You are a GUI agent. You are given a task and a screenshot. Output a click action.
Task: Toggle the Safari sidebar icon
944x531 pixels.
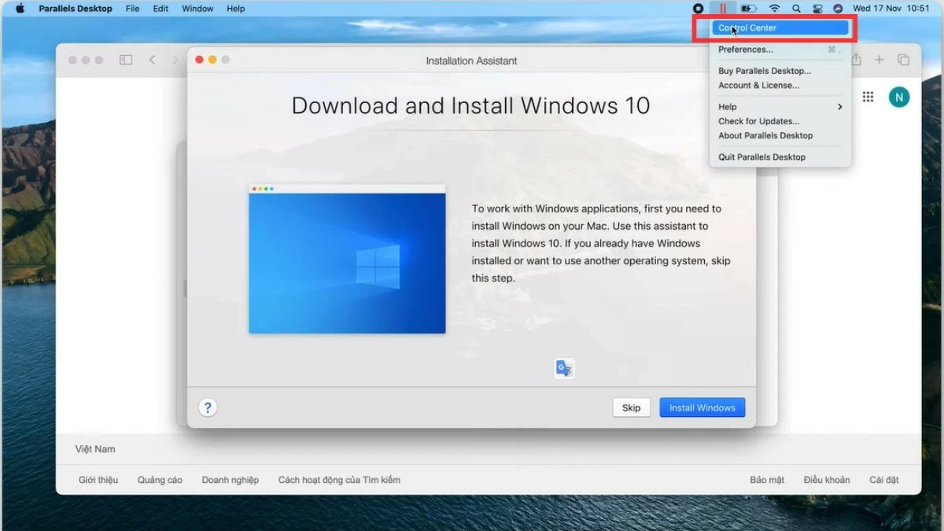(126, 60)
